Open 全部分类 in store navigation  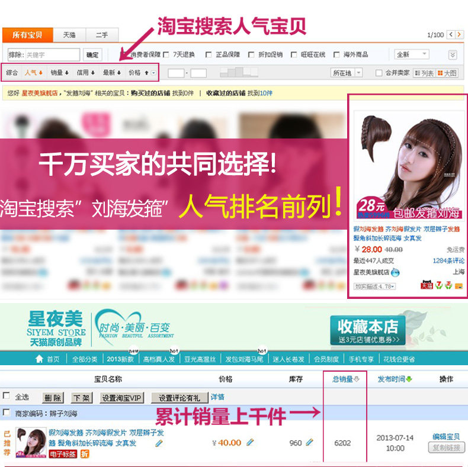click(85, 359)
